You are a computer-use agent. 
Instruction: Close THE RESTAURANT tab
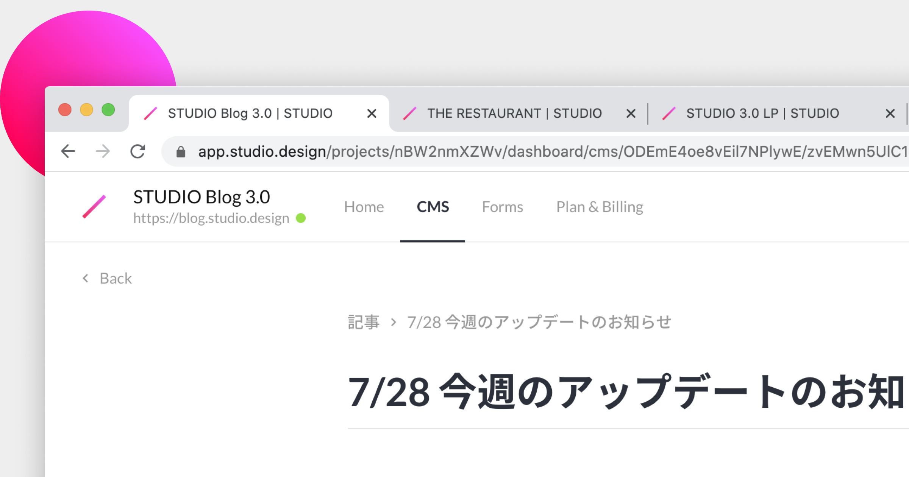click(631, 113)
